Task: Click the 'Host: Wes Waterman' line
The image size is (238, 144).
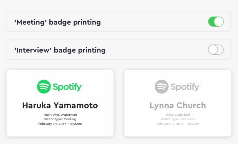Action: pyautogui.click(x=60, y=115)
